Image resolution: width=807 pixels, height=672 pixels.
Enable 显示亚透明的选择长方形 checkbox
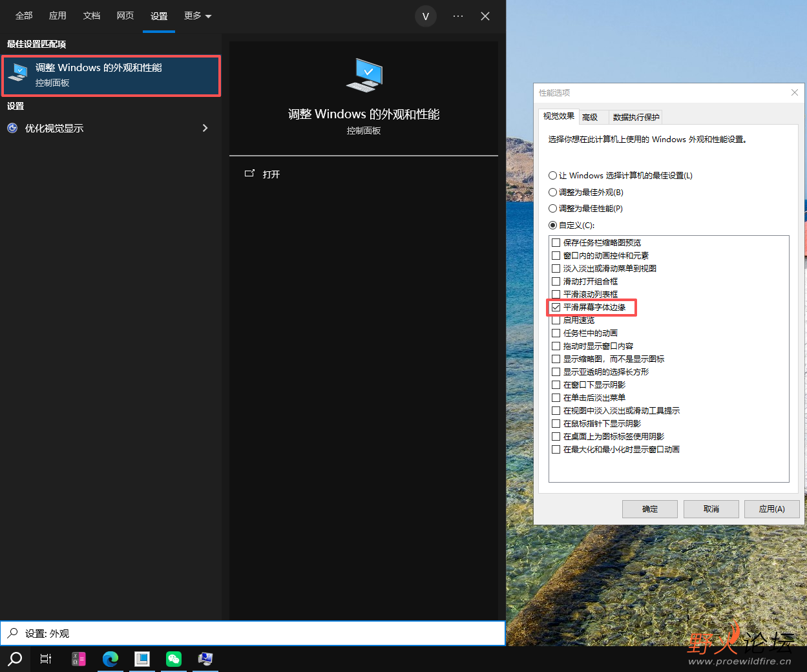[x=556, y=372]
